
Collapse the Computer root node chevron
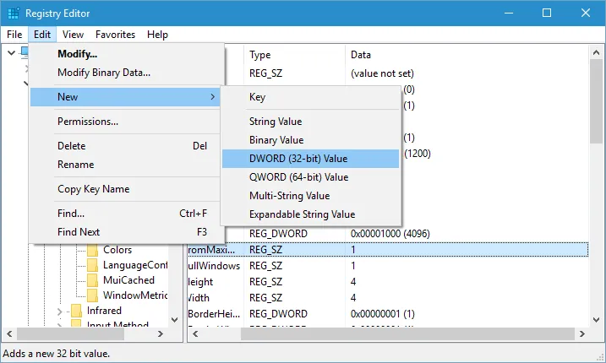coord(11,52)
